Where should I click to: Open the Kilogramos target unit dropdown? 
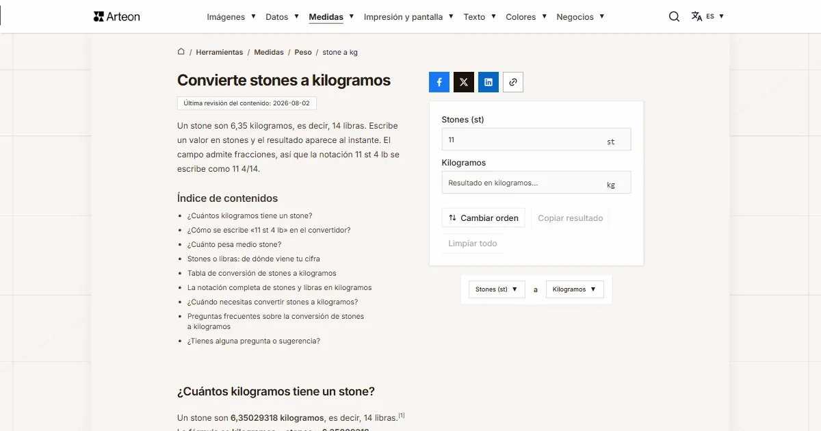[x=575, y=289]
